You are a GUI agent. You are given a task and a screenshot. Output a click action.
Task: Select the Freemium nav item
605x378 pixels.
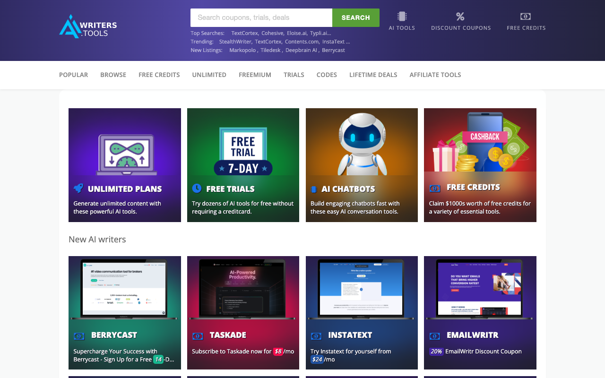tap(255, 75)
